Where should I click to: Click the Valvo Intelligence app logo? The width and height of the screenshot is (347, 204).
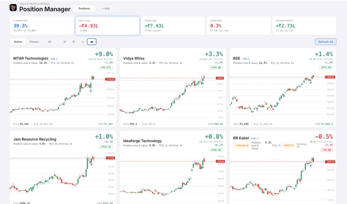[x=13, y=8]
